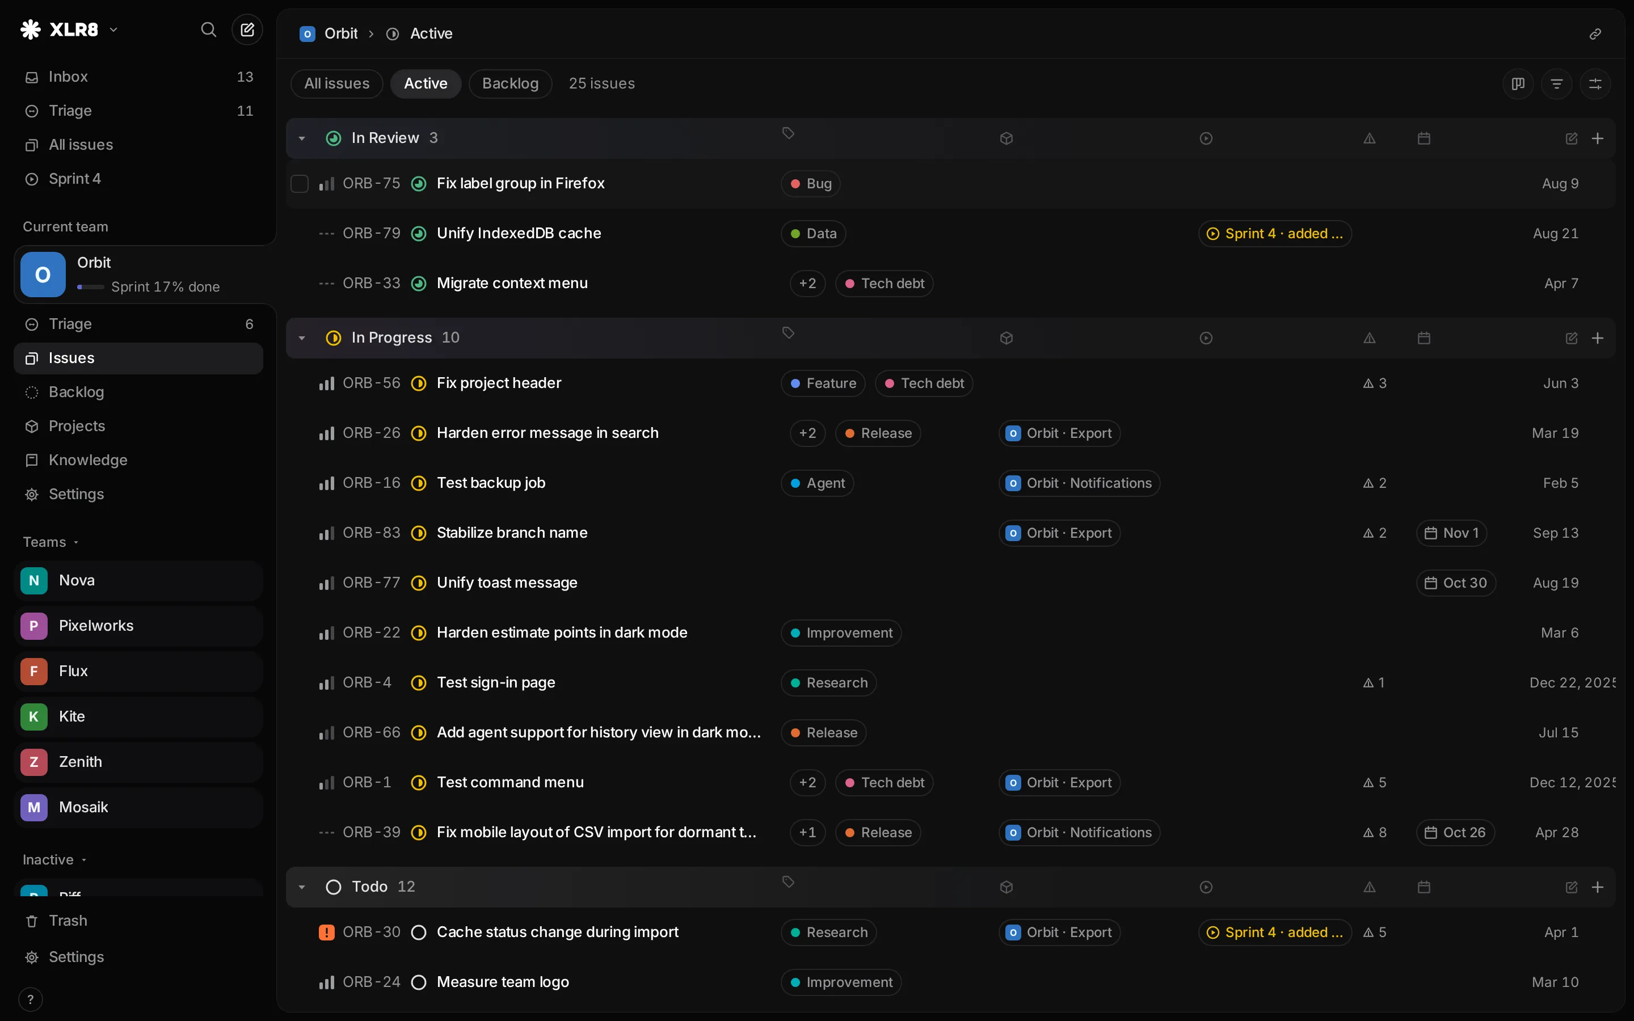Open the XLR8 workspace dropdown chevron
The height and width of the screenshot is (1021, 1634).
[113, 29]
